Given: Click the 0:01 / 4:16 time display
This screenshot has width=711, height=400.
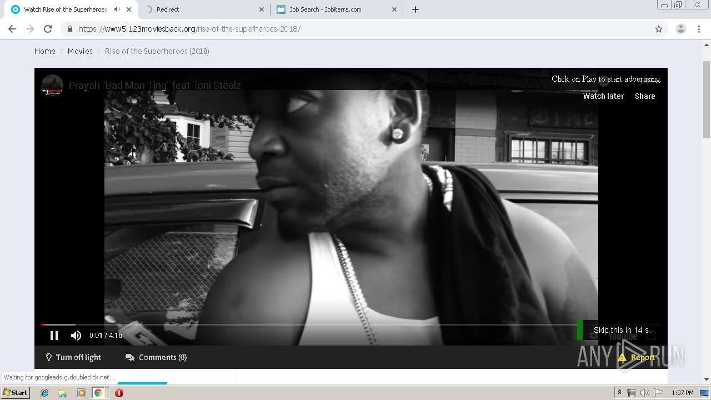Looking at the screenshot, I should [x=106, y=335].
